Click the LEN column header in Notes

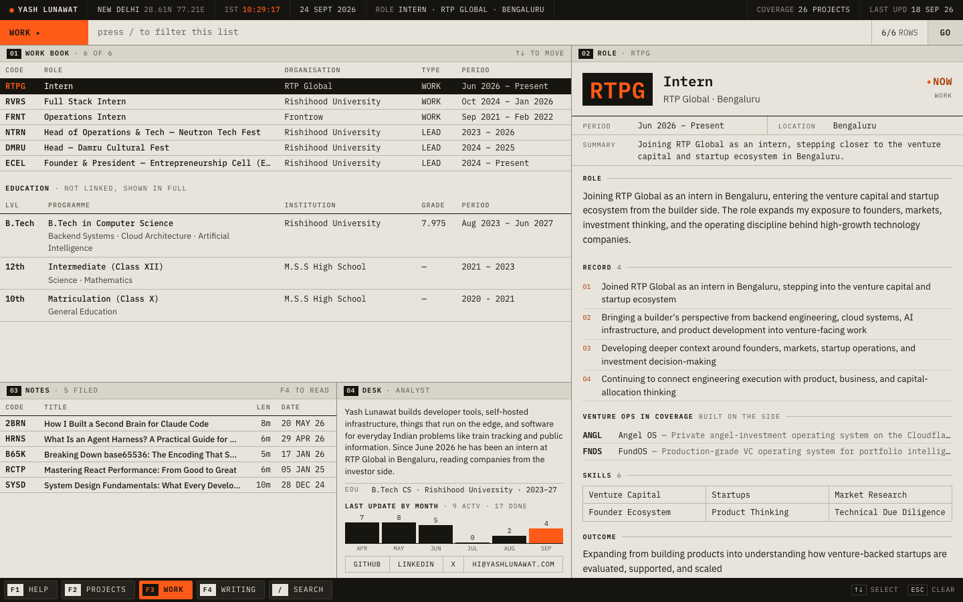pyautogui.click(x=263, y=407)
